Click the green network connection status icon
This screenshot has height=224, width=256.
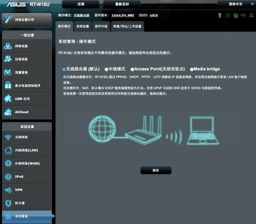(236, 15)
